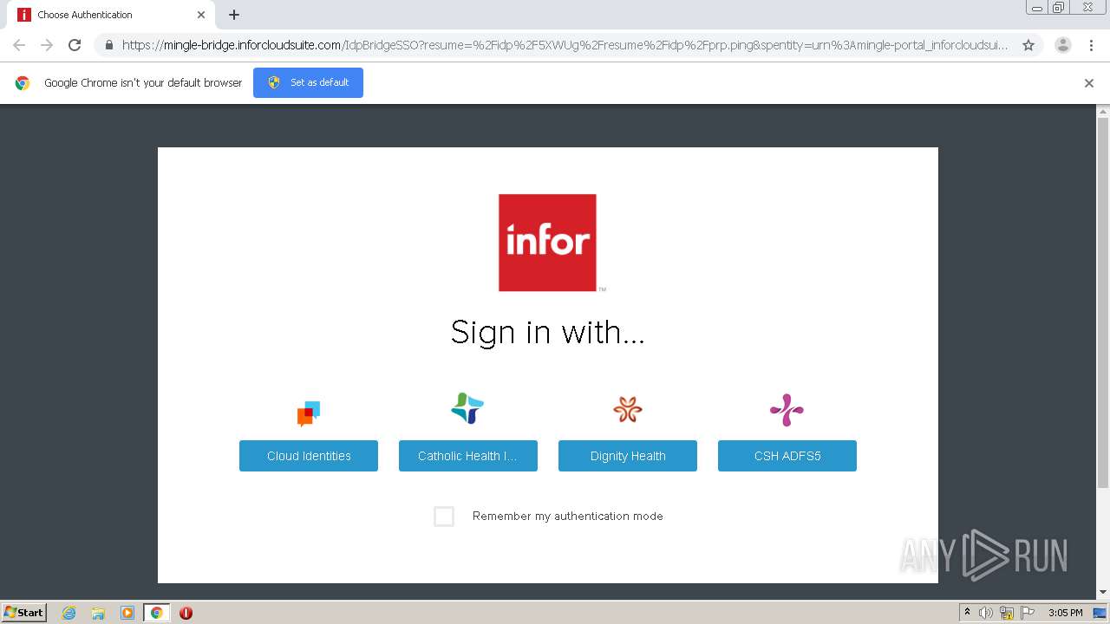The width and height of the screenshot is (1110, 624).
Task: Focus the address bar URL
Action: (x=565, y=45)
